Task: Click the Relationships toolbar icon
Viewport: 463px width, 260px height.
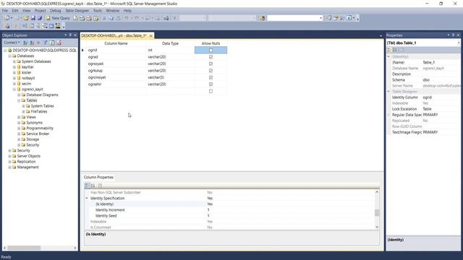Action: [25, 26]
